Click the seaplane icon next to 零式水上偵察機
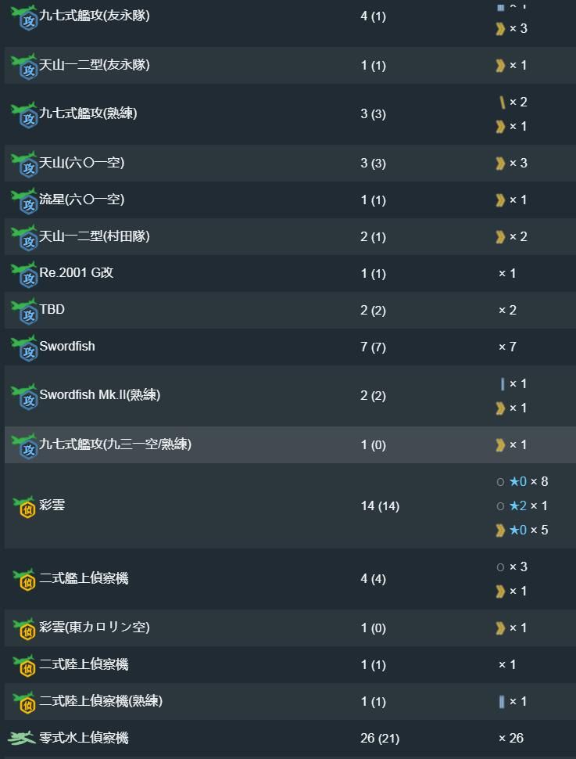 (22, 738)
